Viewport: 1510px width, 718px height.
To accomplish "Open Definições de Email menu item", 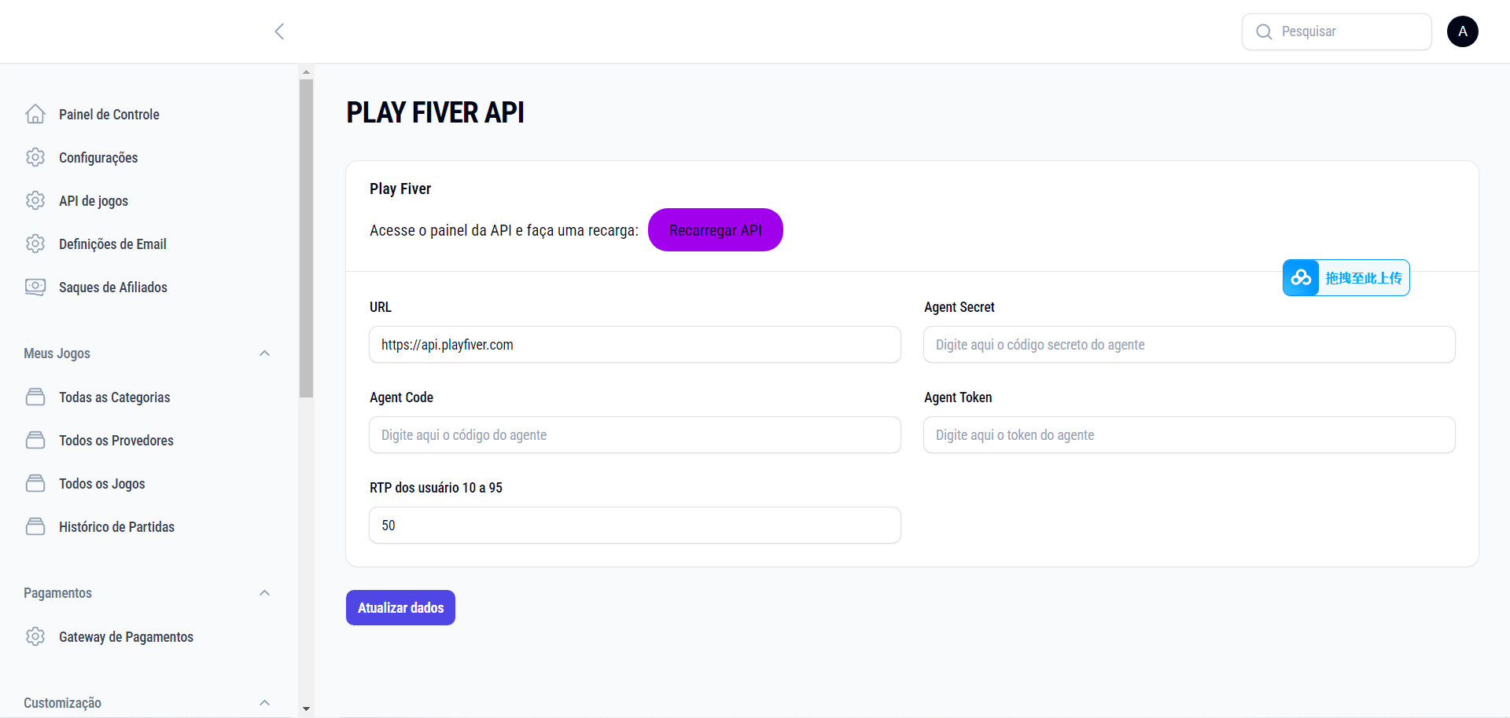I will (112, 244).
